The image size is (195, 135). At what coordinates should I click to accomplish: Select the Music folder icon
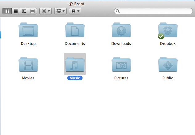[75, 64]
